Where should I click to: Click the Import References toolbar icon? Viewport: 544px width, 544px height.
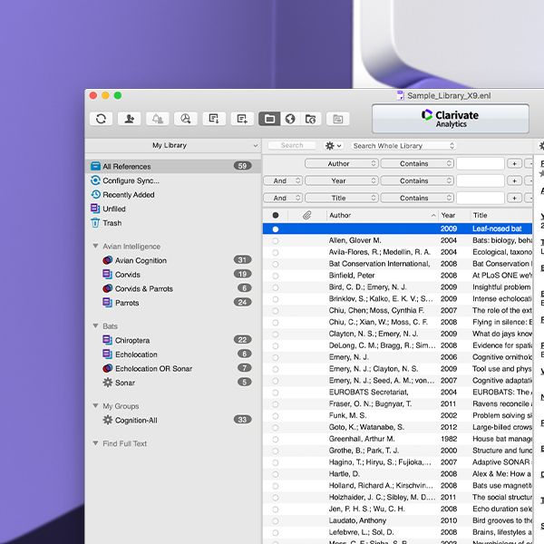(x=214, y=119)
